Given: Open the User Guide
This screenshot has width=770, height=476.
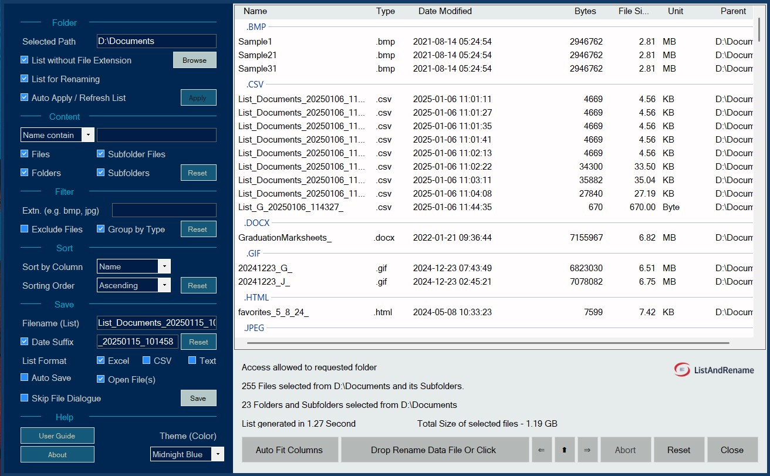Looking at the screenshot, I should tap(58, 436).
